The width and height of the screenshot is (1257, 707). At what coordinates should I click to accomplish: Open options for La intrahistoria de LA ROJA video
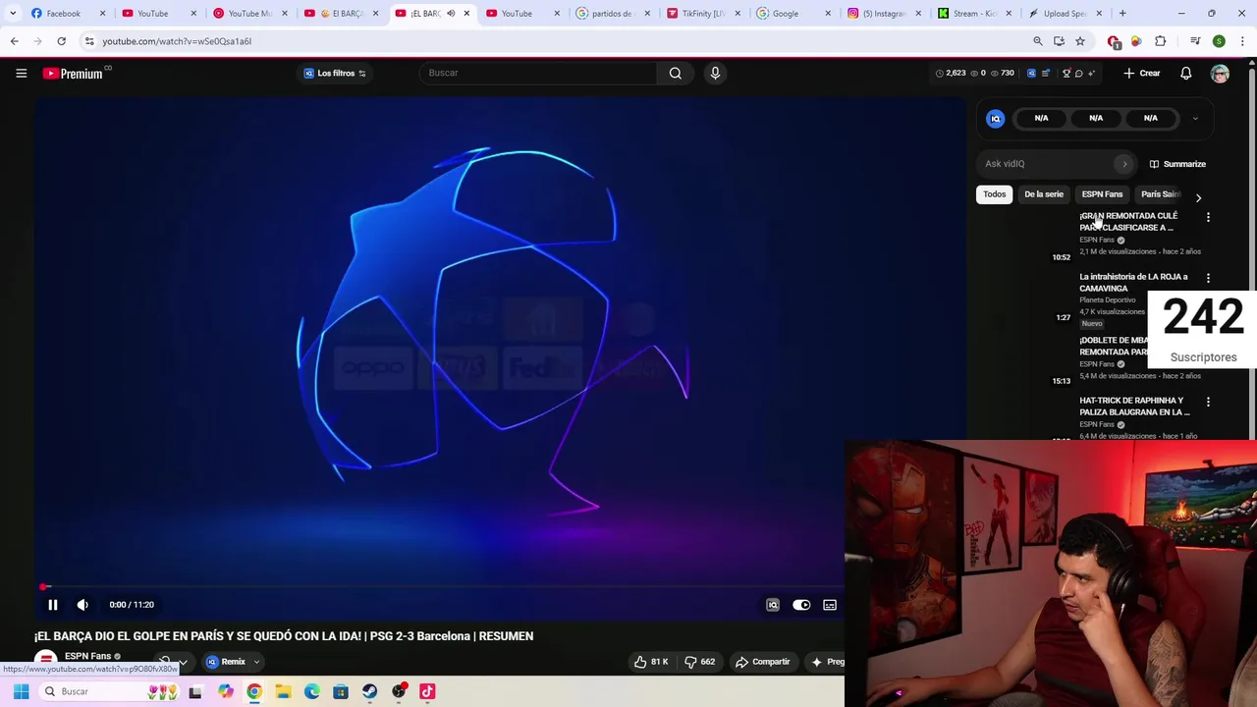[x=1208, y=278]
